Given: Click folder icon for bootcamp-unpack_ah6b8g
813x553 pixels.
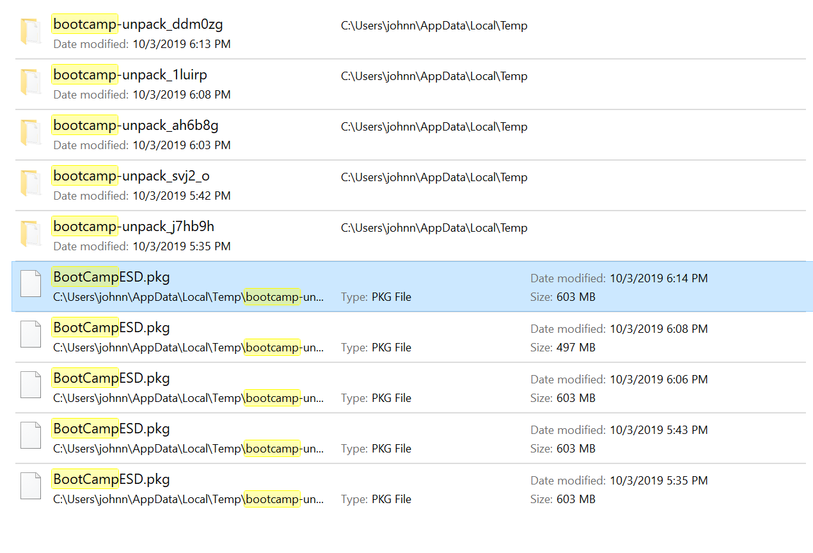Looking at the screenshot, I should point(31,133).
